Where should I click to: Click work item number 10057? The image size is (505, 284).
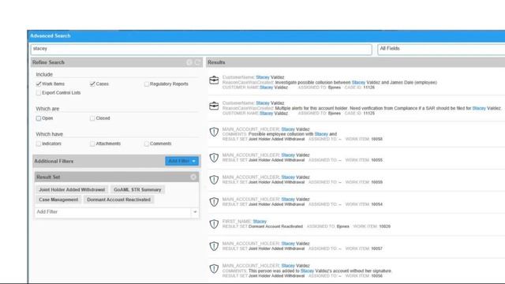tap(377, 248)
